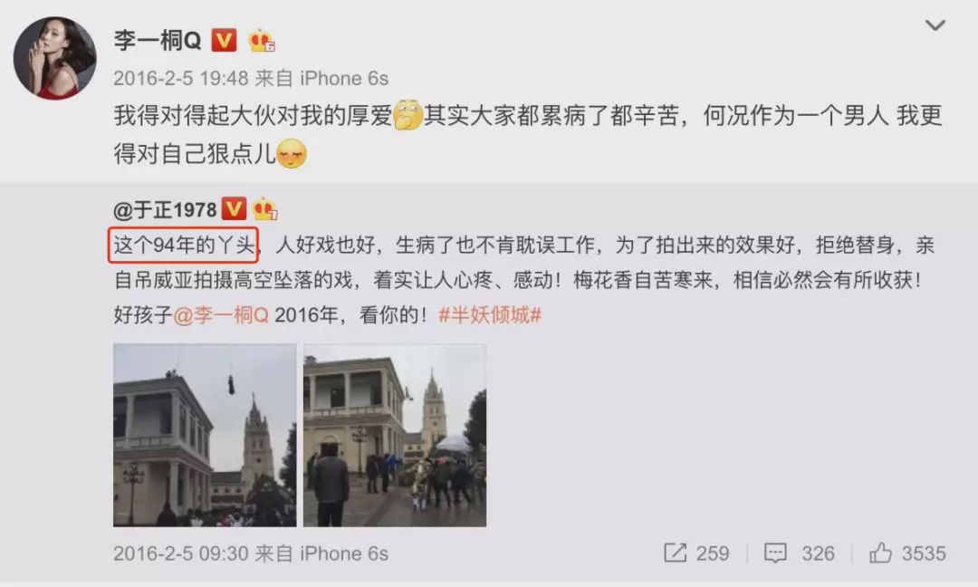Image resolution: width=978 pixels, height=587 pixels.
Task: Open 李一桐Q's profile avatar
Action: (x=55, y=58)
